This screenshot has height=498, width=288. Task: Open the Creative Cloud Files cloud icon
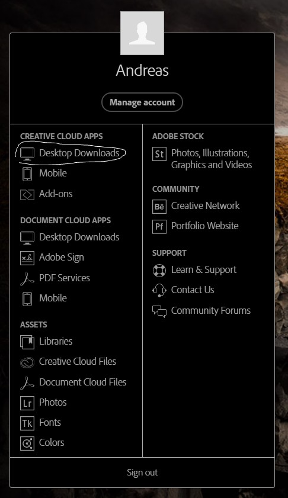27,362
